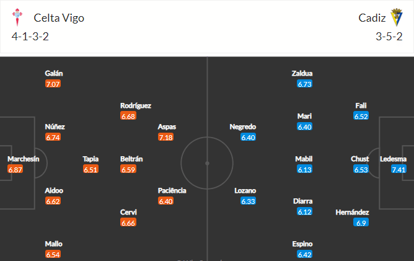Open player Rodríguez on the pitch
Image resolution: width=414 pixels, height=261 pixels.
(136, 105)
